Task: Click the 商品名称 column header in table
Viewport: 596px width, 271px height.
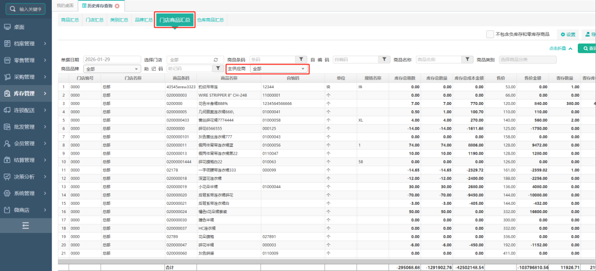Action: pyautogui.click(x=229, y=78)
